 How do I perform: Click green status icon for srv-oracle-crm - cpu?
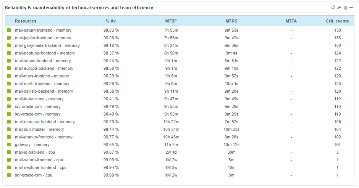9,175
